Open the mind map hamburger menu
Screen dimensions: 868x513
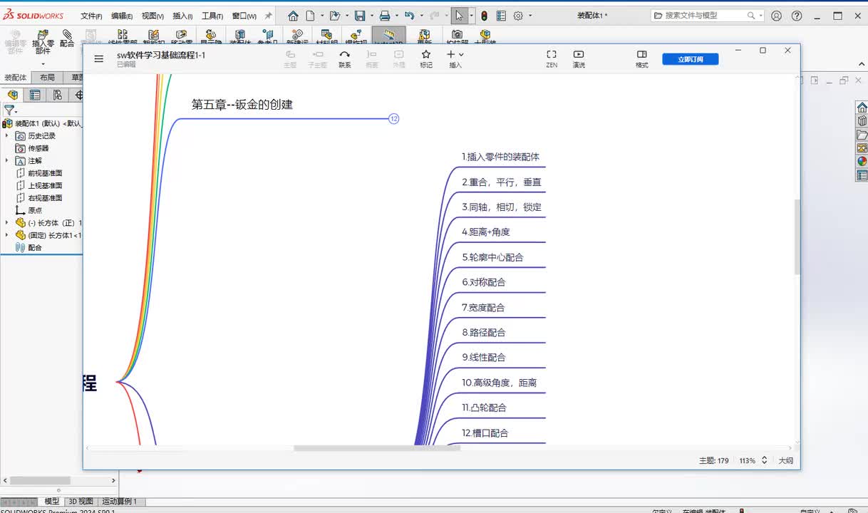point(99,58)
